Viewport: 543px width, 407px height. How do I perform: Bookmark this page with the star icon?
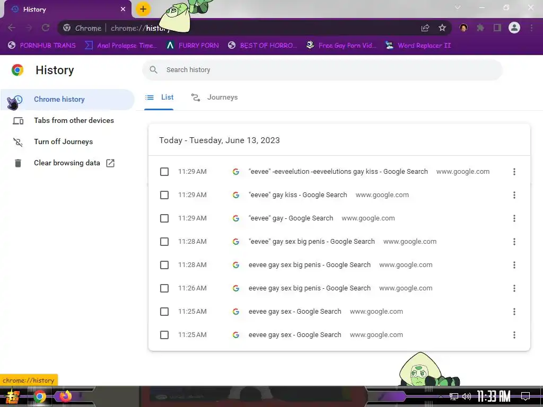pos(442,28)
